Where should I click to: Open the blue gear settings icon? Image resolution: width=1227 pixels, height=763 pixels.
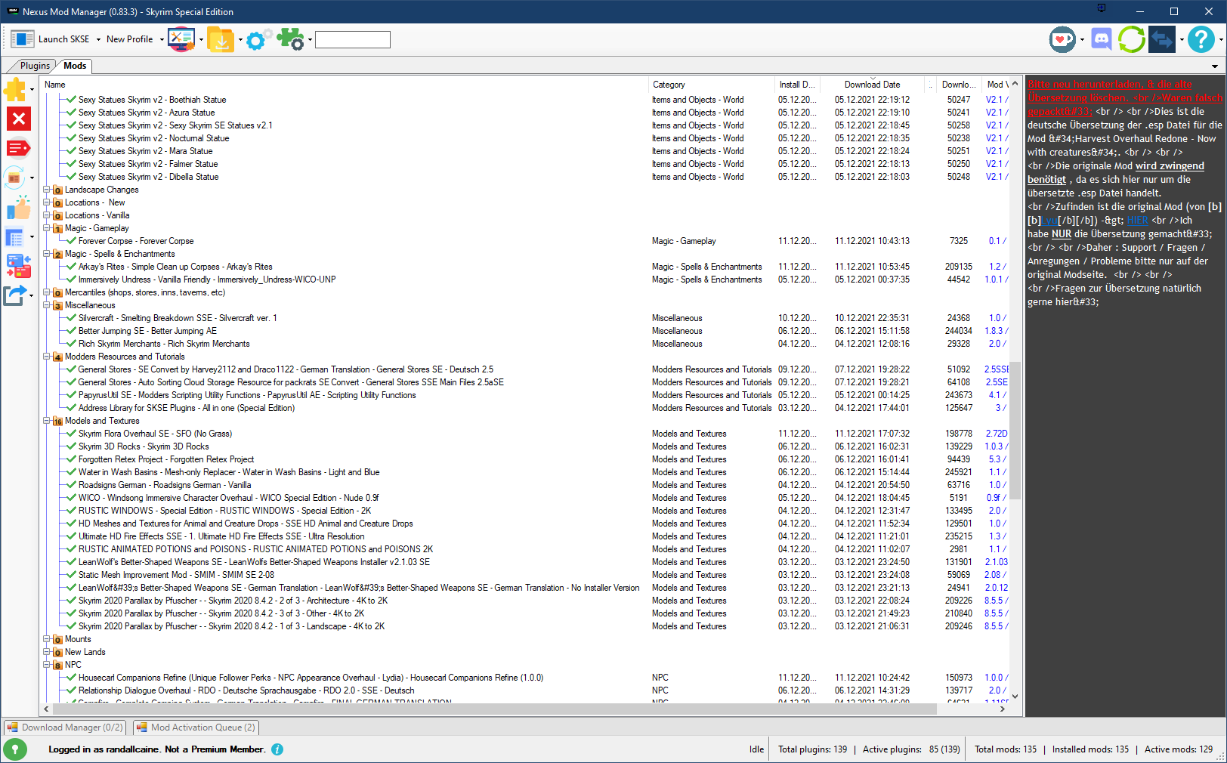click(x=257, y=39)
